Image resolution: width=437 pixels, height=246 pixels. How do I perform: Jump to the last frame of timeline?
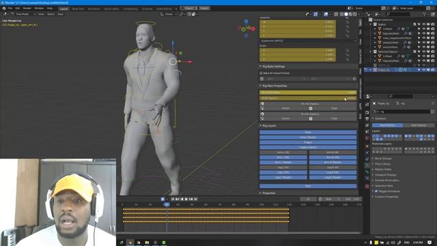[196, 199]
